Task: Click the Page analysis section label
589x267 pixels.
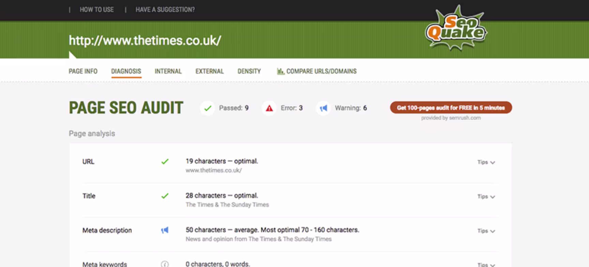Action: pos(92,133)
